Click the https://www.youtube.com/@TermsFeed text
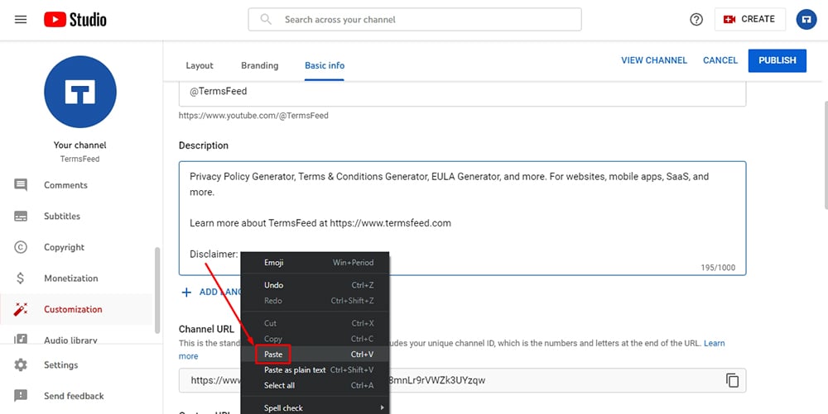 click(x=253, y=116)
